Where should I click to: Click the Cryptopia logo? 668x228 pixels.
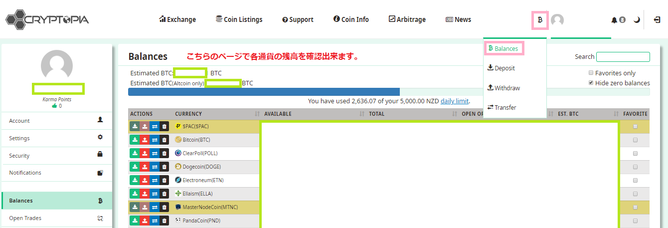tap(47, 19)
